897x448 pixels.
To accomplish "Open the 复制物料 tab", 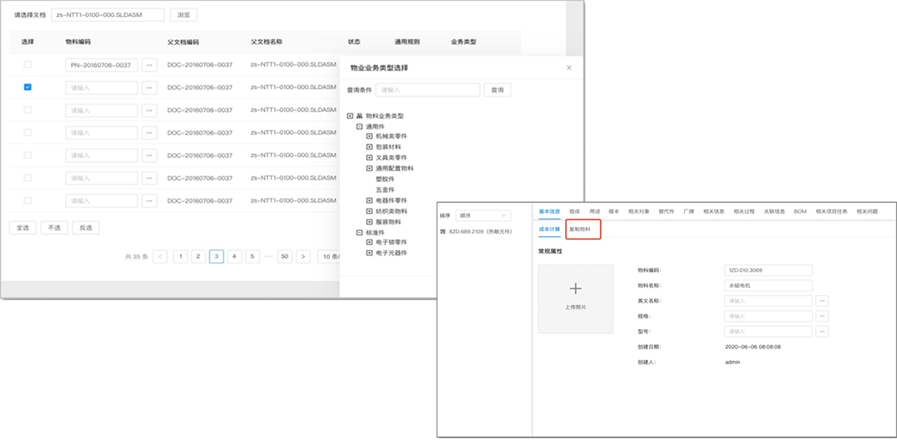I will (580, 229).
